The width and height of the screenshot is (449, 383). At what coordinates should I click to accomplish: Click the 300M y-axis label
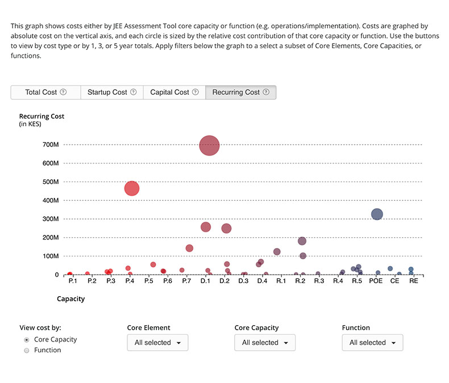point(51,219)
